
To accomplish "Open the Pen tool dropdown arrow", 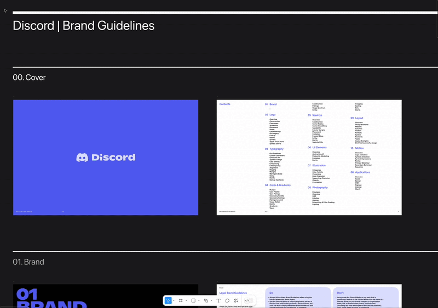I will coord(211,301).
